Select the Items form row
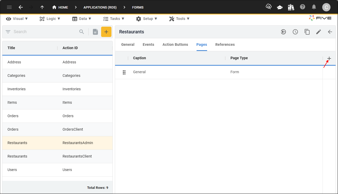 click(x=57, y=103)
